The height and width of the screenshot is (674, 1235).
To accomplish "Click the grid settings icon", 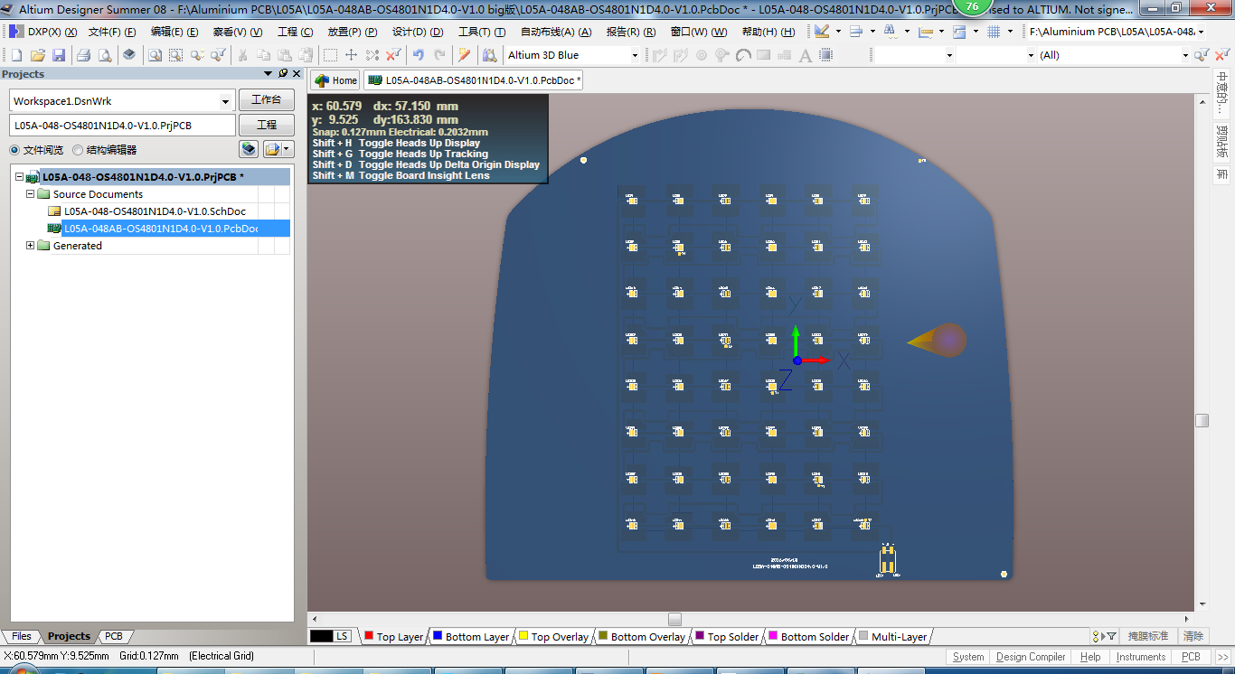I will coord(994,32).
